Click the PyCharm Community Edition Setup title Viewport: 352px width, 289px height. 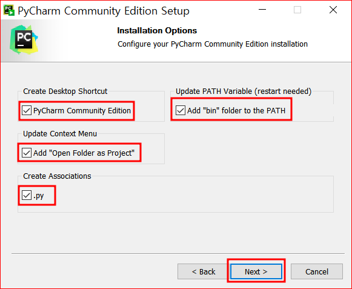[x=104, y=11]
